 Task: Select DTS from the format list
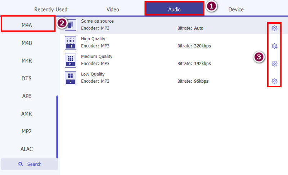point(27,78)
